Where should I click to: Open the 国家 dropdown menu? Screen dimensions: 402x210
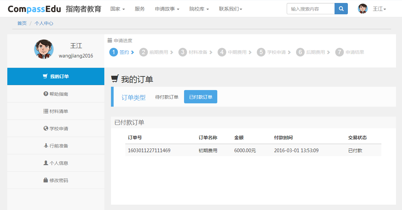[x=117, y=9]
